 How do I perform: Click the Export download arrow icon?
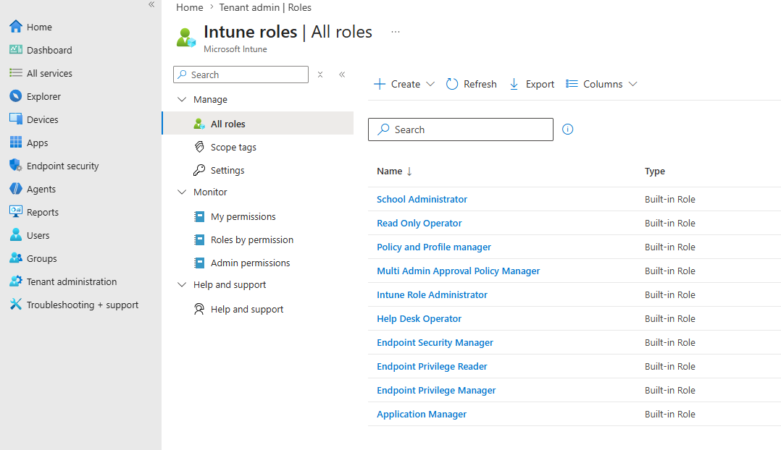click(x=514, y=84)
